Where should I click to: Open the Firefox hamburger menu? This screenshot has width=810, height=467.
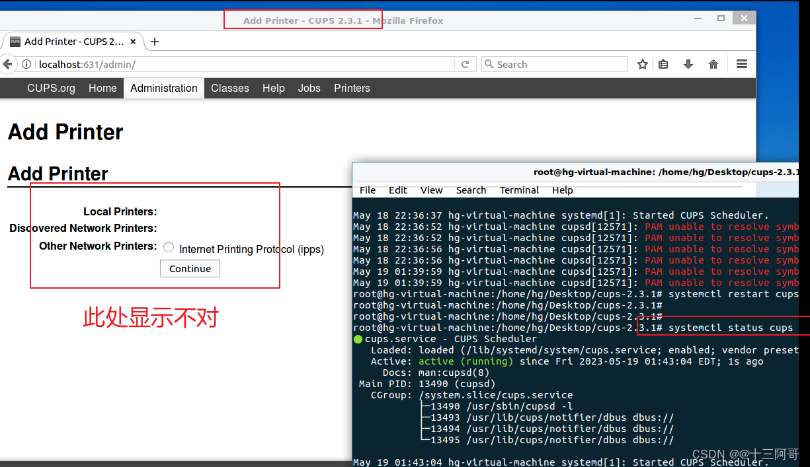[x=742, y=64]
